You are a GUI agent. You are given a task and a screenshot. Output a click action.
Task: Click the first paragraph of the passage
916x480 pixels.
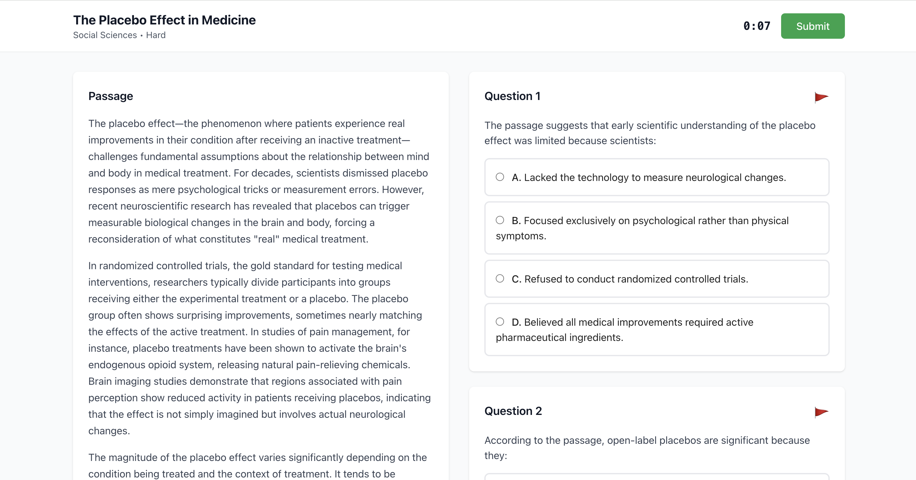click(258, 181)
